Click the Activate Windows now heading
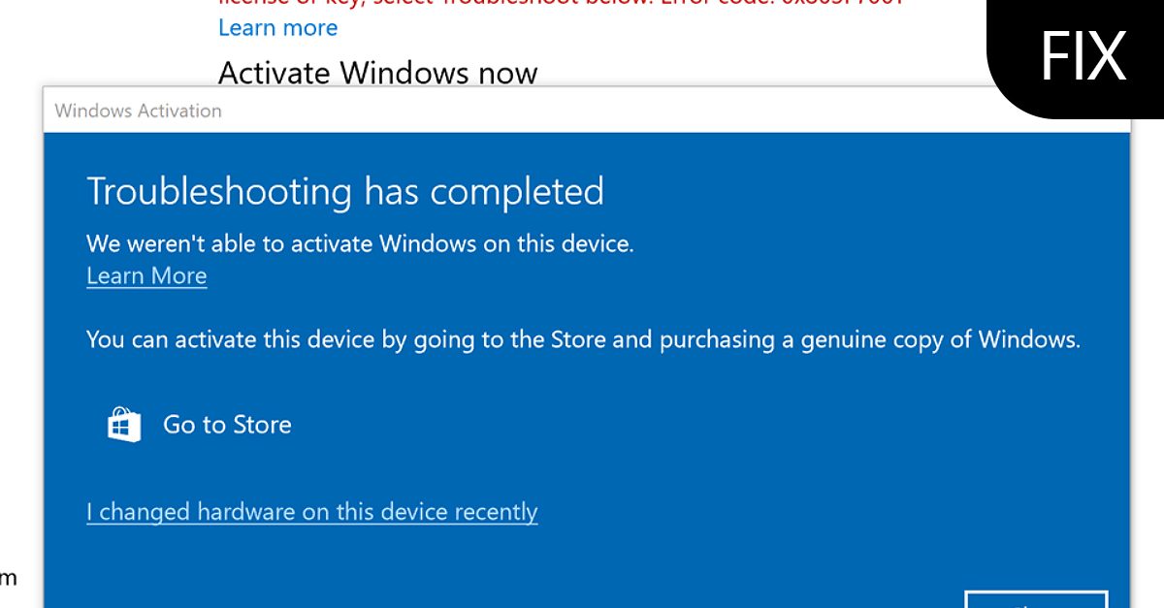Screen dimensions: 1164x608 tap(377, 73)
